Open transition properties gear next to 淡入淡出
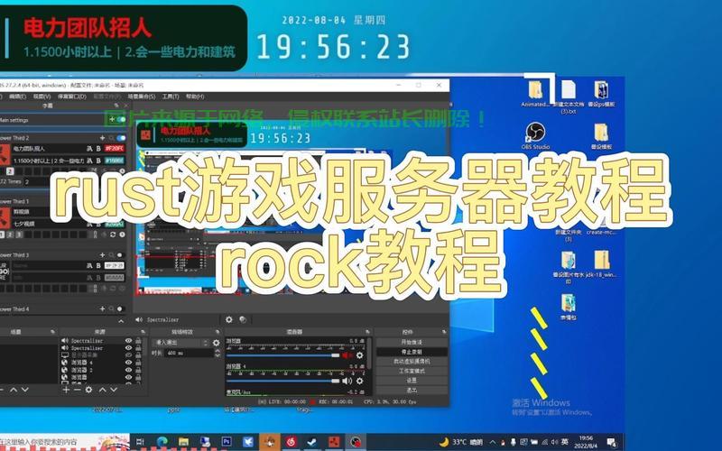 click(216, 343)
